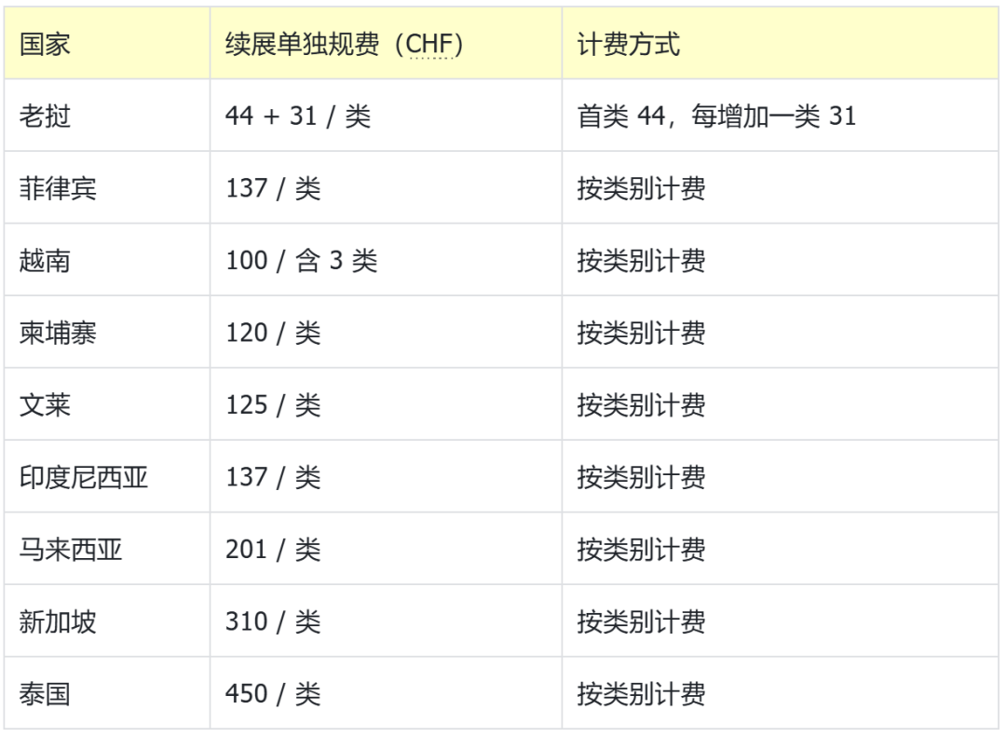Select the 柬埔寨 country cell
The height and width of the screenshot is (737, 1006).
coord(107,333)
